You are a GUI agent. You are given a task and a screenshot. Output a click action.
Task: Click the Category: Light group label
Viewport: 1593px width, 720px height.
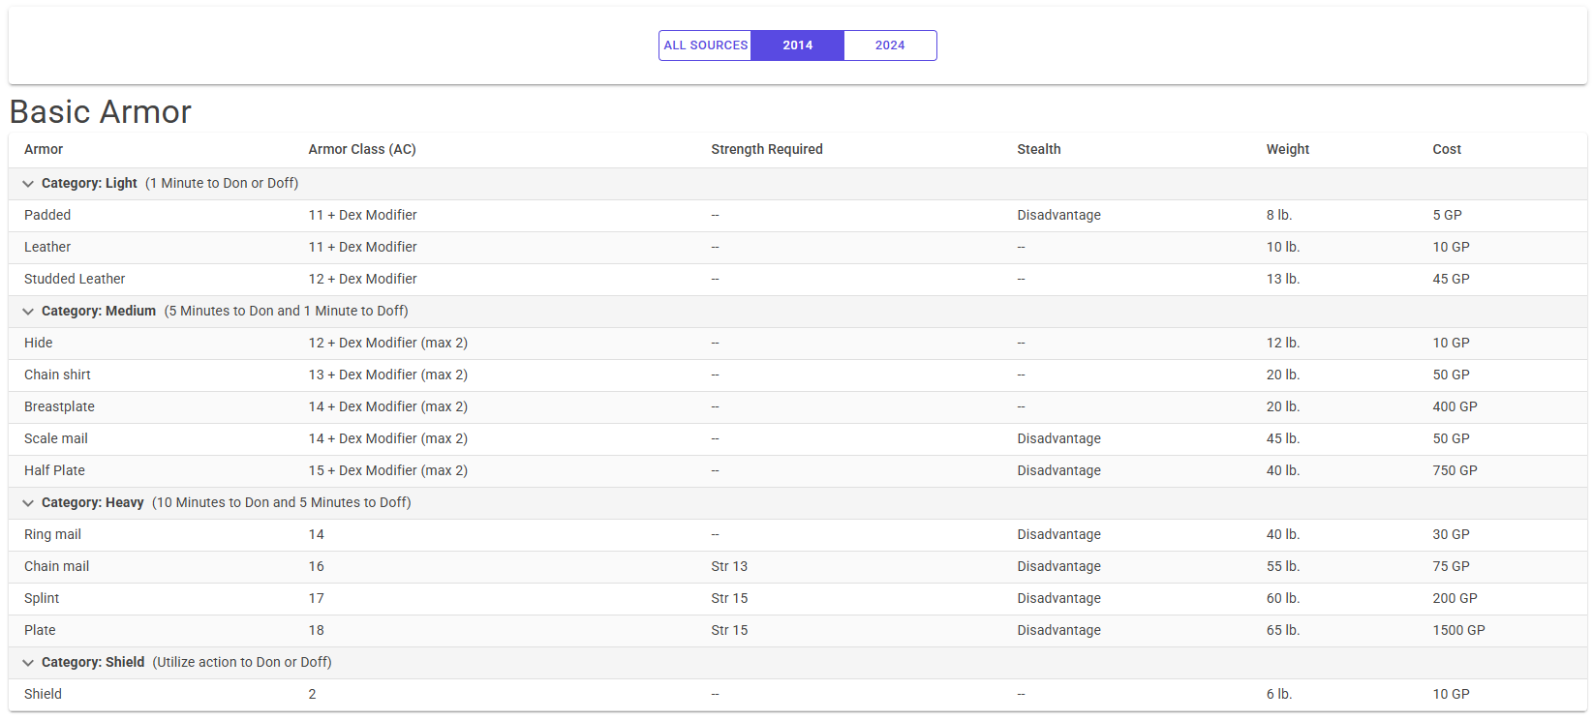[x=89, y=183]
